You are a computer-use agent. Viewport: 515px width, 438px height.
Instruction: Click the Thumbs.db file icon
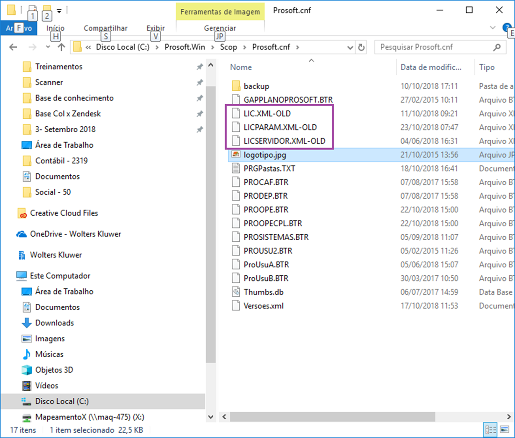[236, 292]
